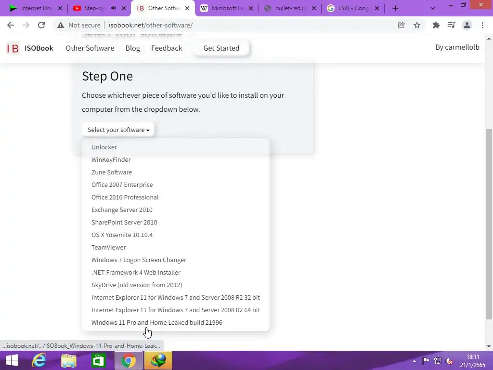Open File Explorer from taskbar
This screenshot has height=370, width=493.
pos(69,360)
